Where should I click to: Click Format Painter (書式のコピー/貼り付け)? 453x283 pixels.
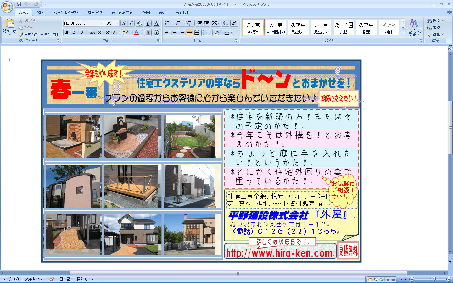coord(38,34)
